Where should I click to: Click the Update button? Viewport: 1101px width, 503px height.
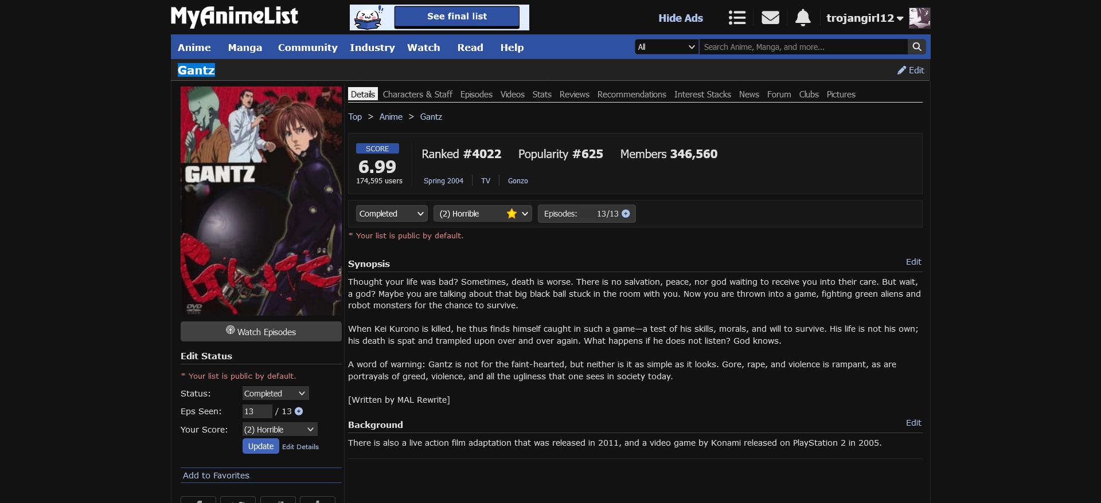(x=261, y=446)
